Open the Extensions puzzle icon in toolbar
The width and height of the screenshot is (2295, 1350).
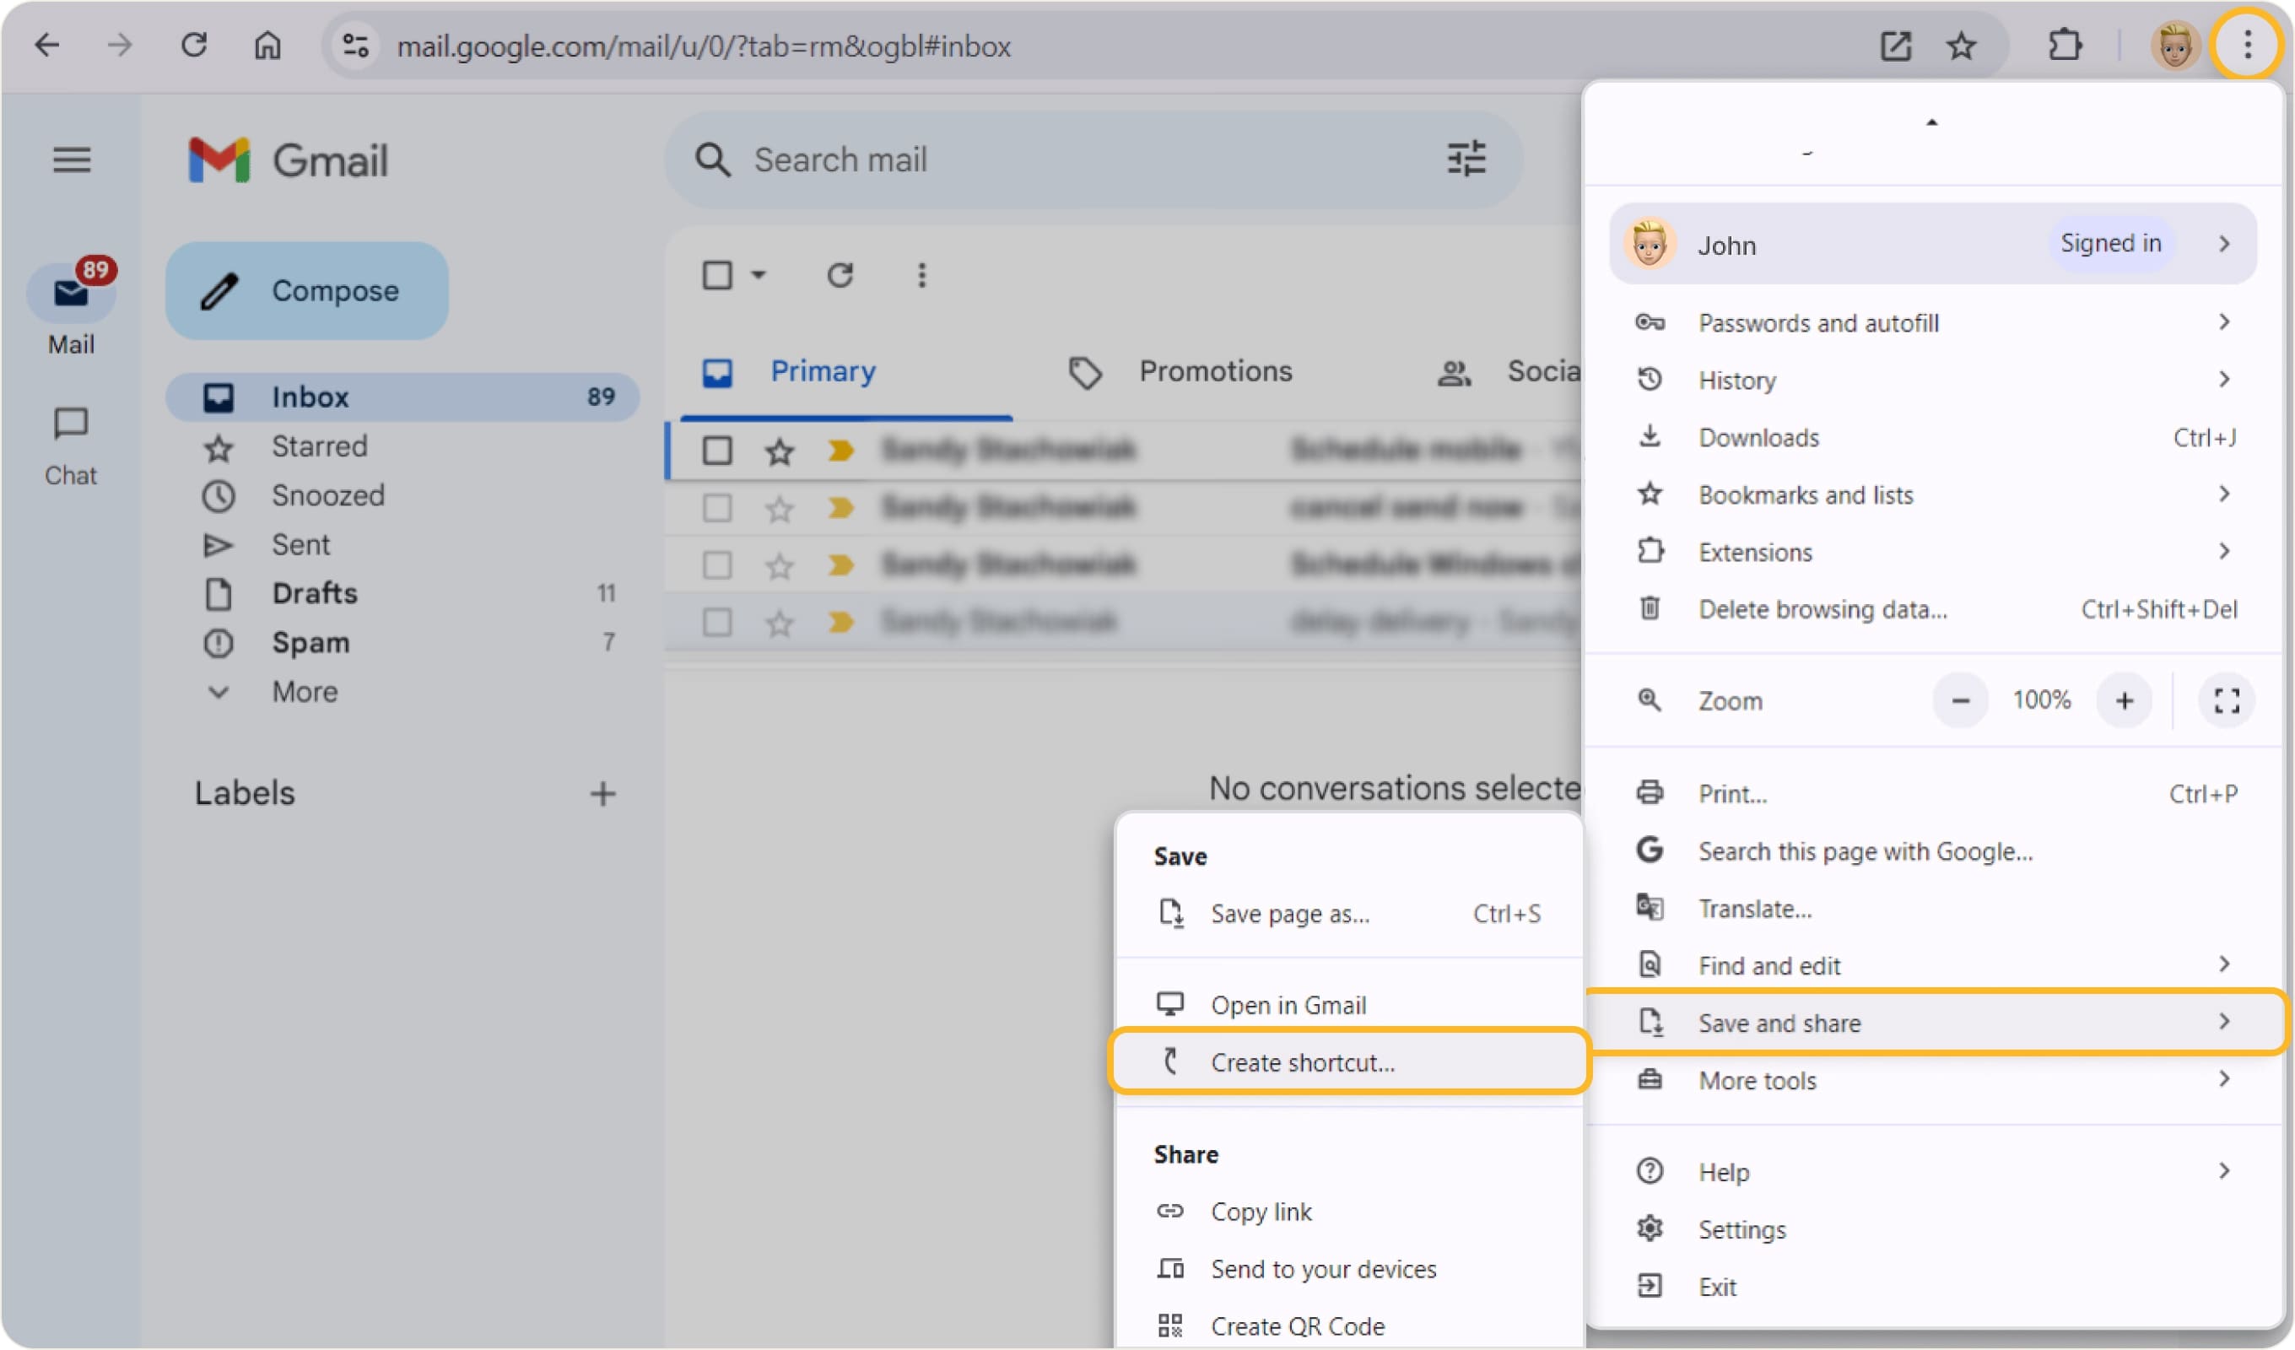point(2064,46)
